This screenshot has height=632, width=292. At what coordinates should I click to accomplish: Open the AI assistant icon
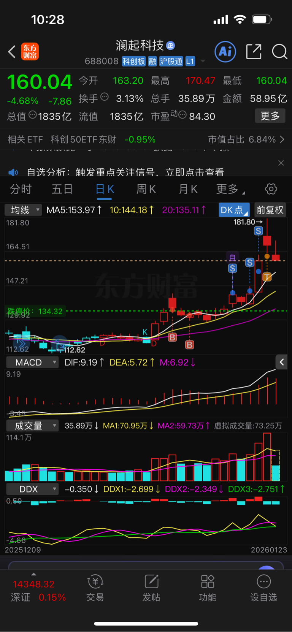tap(225, 52)
